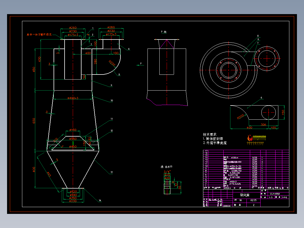Select drawing number "CLK400B"
Image resolution: width=304 pixels, height=228 pixels.
pos(275,194)
